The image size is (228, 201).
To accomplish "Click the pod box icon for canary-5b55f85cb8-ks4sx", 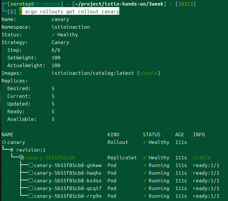I will coord(31,181).
